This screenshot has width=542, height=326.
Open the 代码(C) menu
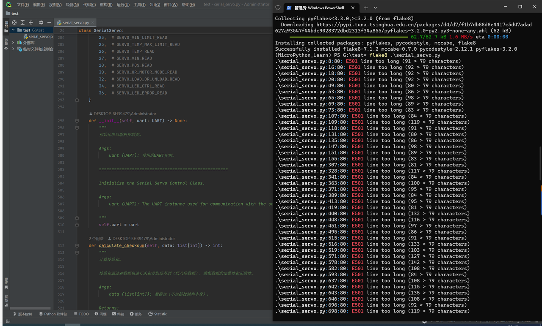89,5
